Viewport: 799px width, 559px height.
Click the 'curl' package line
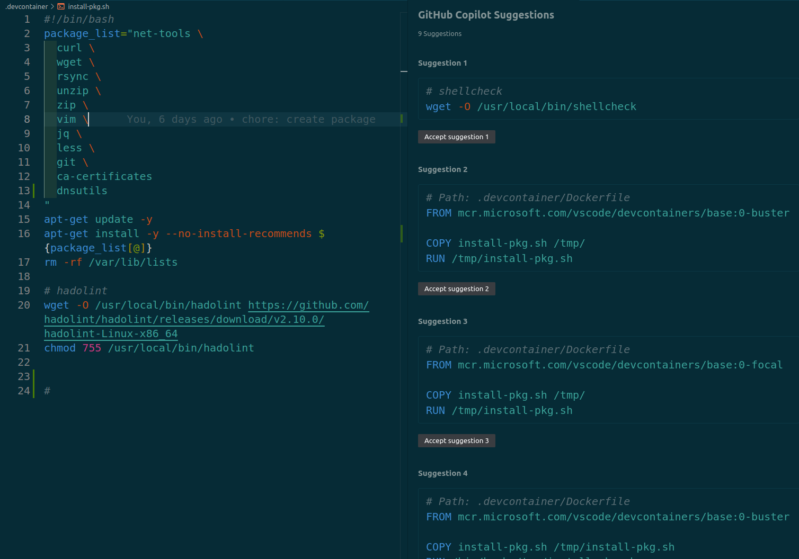point(76,48)
